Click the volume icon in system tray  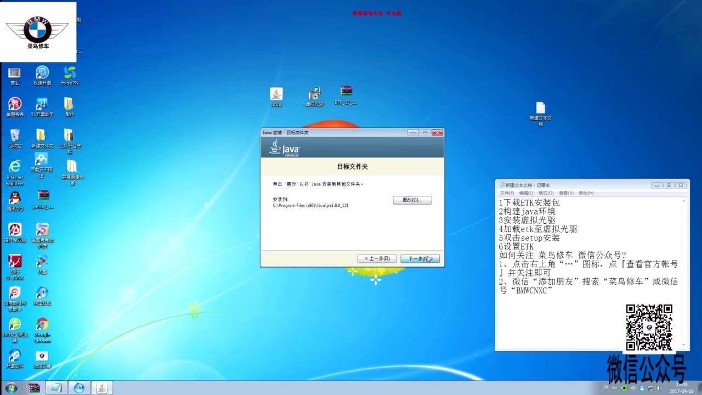(660, 388)
